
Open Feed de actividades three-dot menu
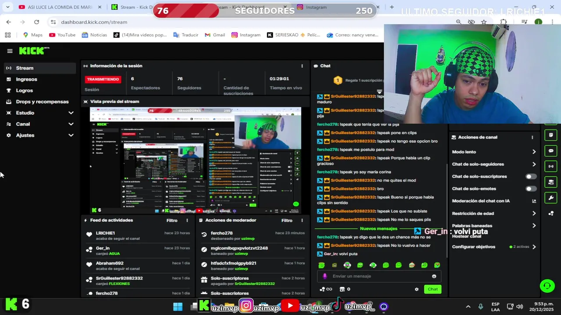[x=187, y=220]
